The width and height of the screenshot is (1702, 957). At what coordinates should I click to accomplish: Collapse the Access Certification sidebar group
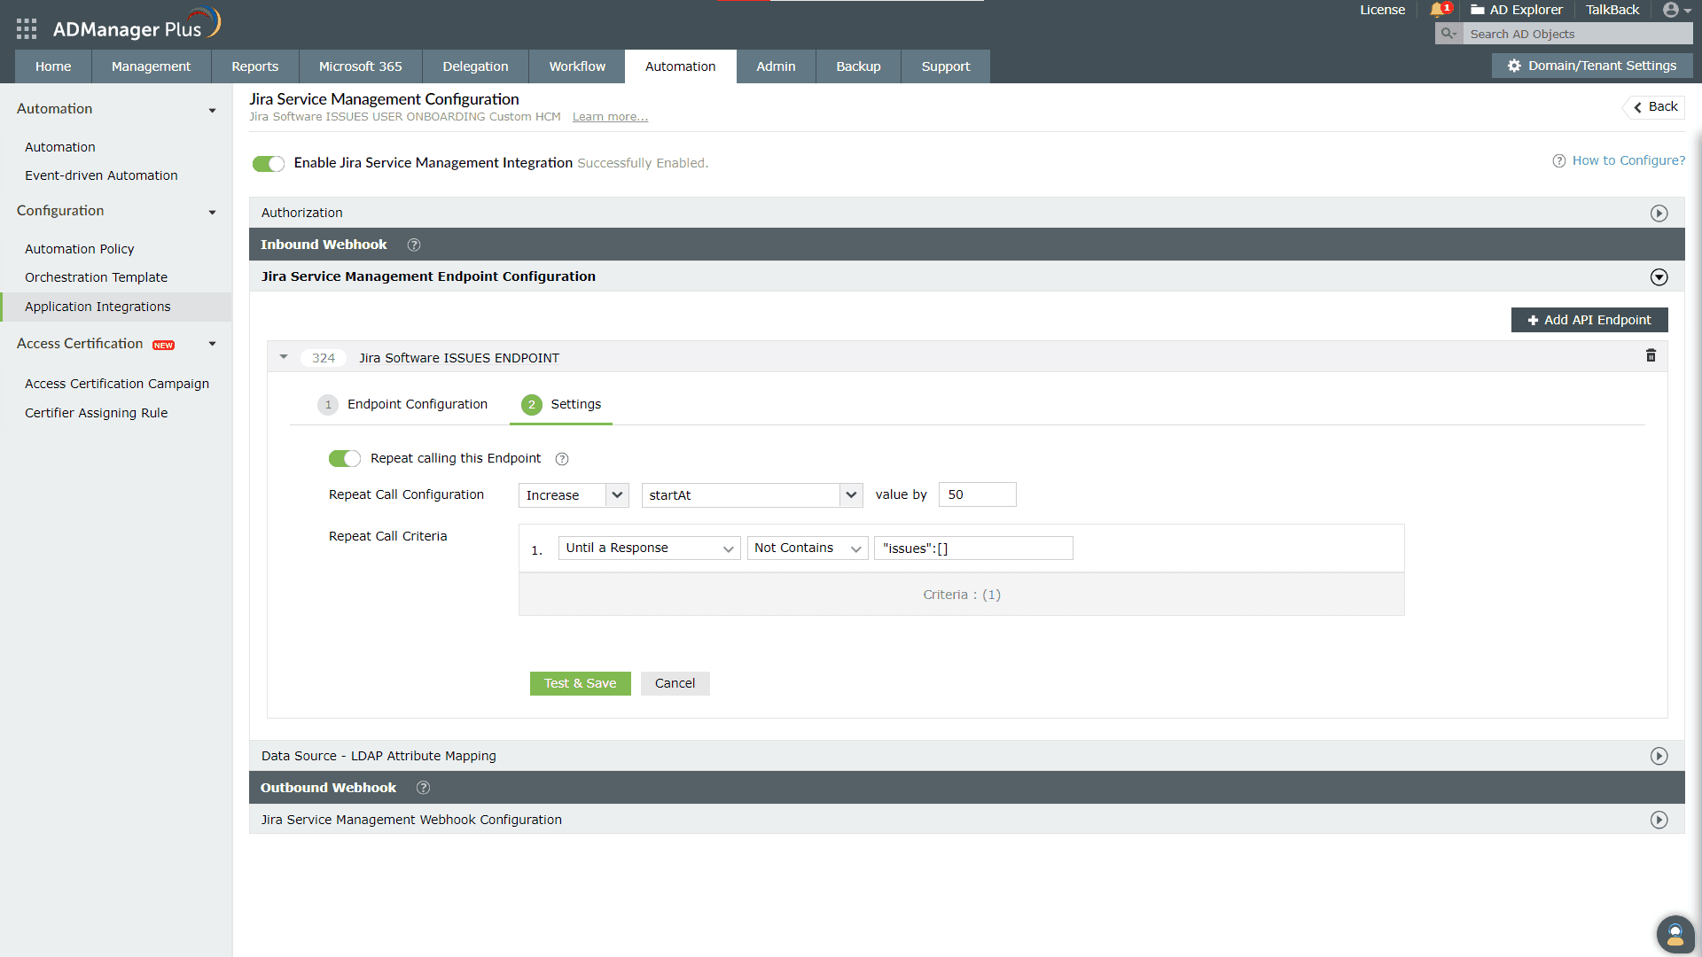pyautogui.click(x=212, y=344)
